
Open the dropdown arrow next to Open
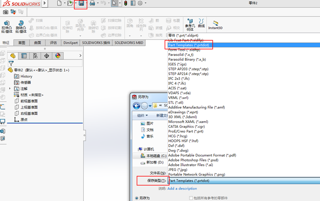coord(76,3)
